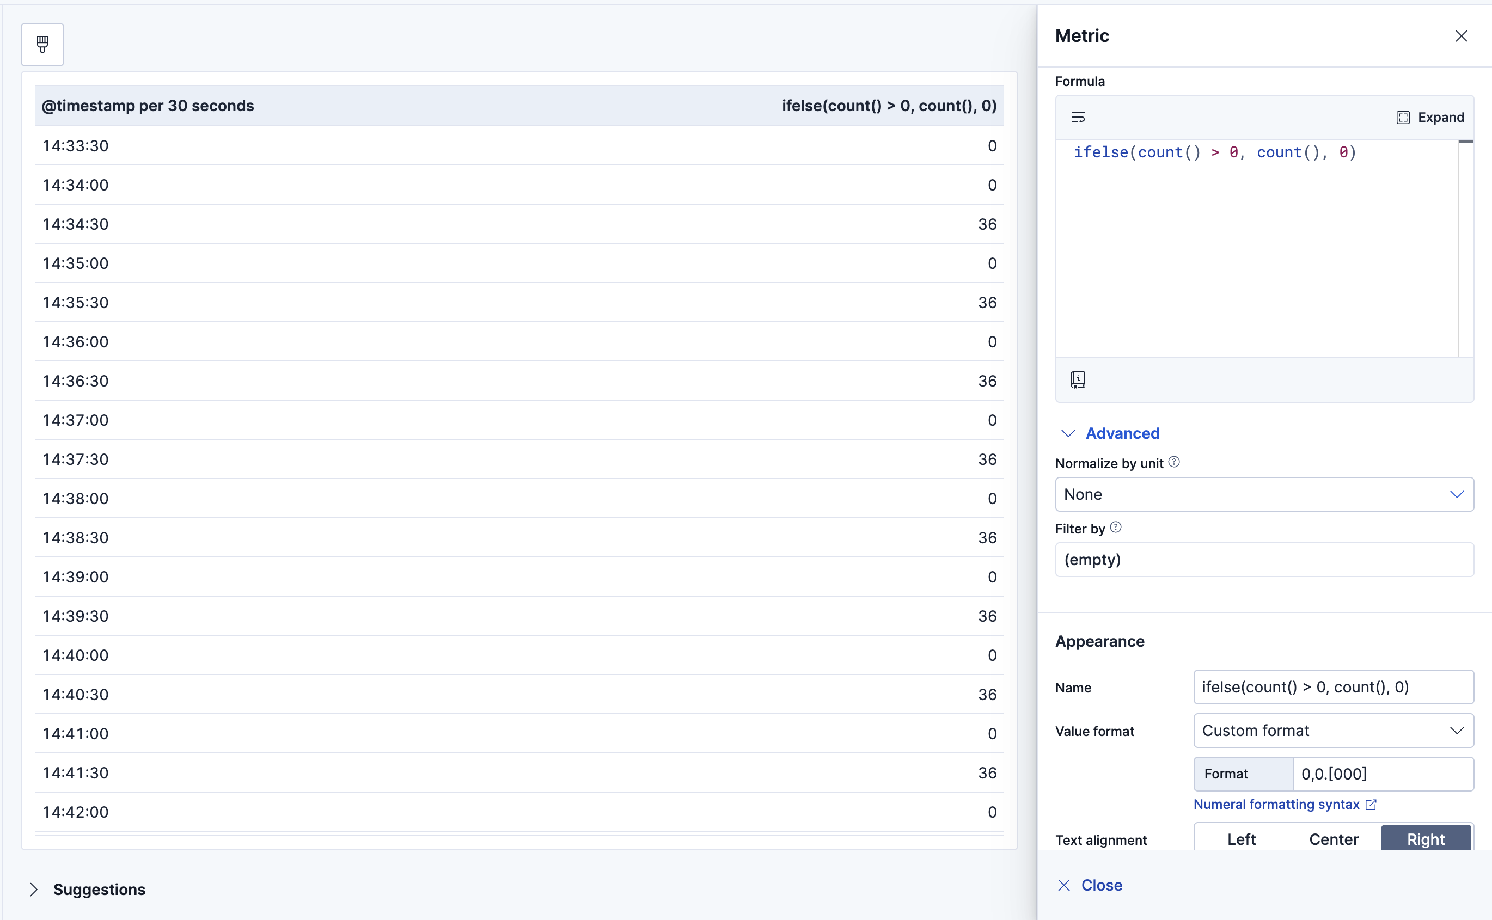Click the paintbrush visual options icon
1492x920 pixels.
tap(42, 45)
